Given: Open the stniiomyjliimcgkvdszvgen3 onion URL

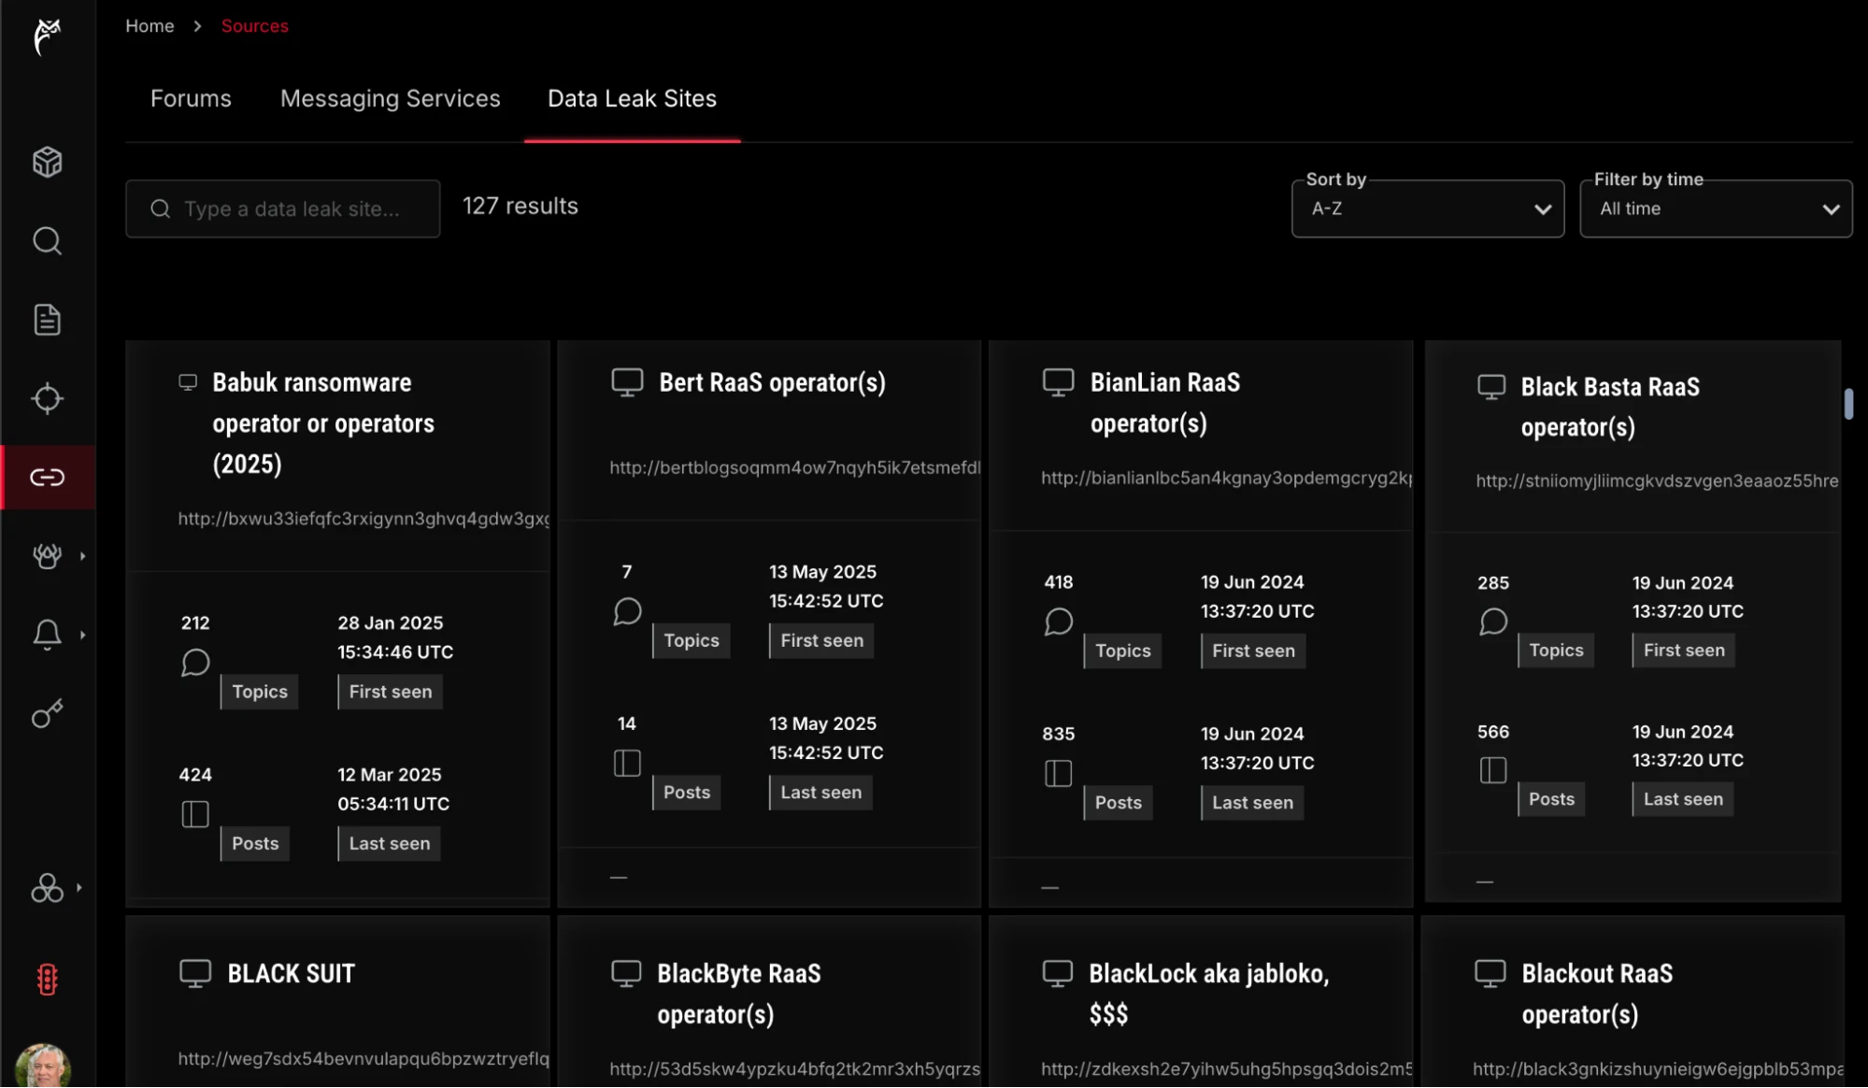Looking at the screenshot, I should (x=1657, y=480).
